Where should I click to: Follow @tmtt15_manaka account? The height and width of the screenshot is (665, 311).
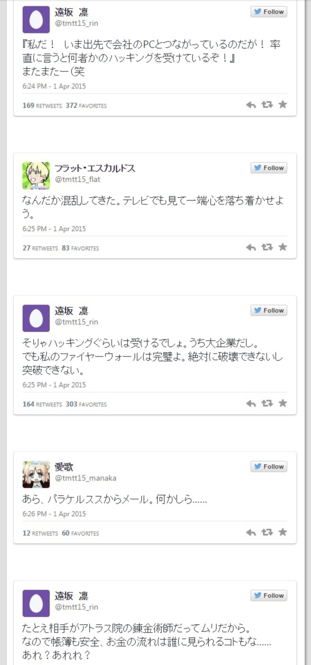tap(269, 466)
